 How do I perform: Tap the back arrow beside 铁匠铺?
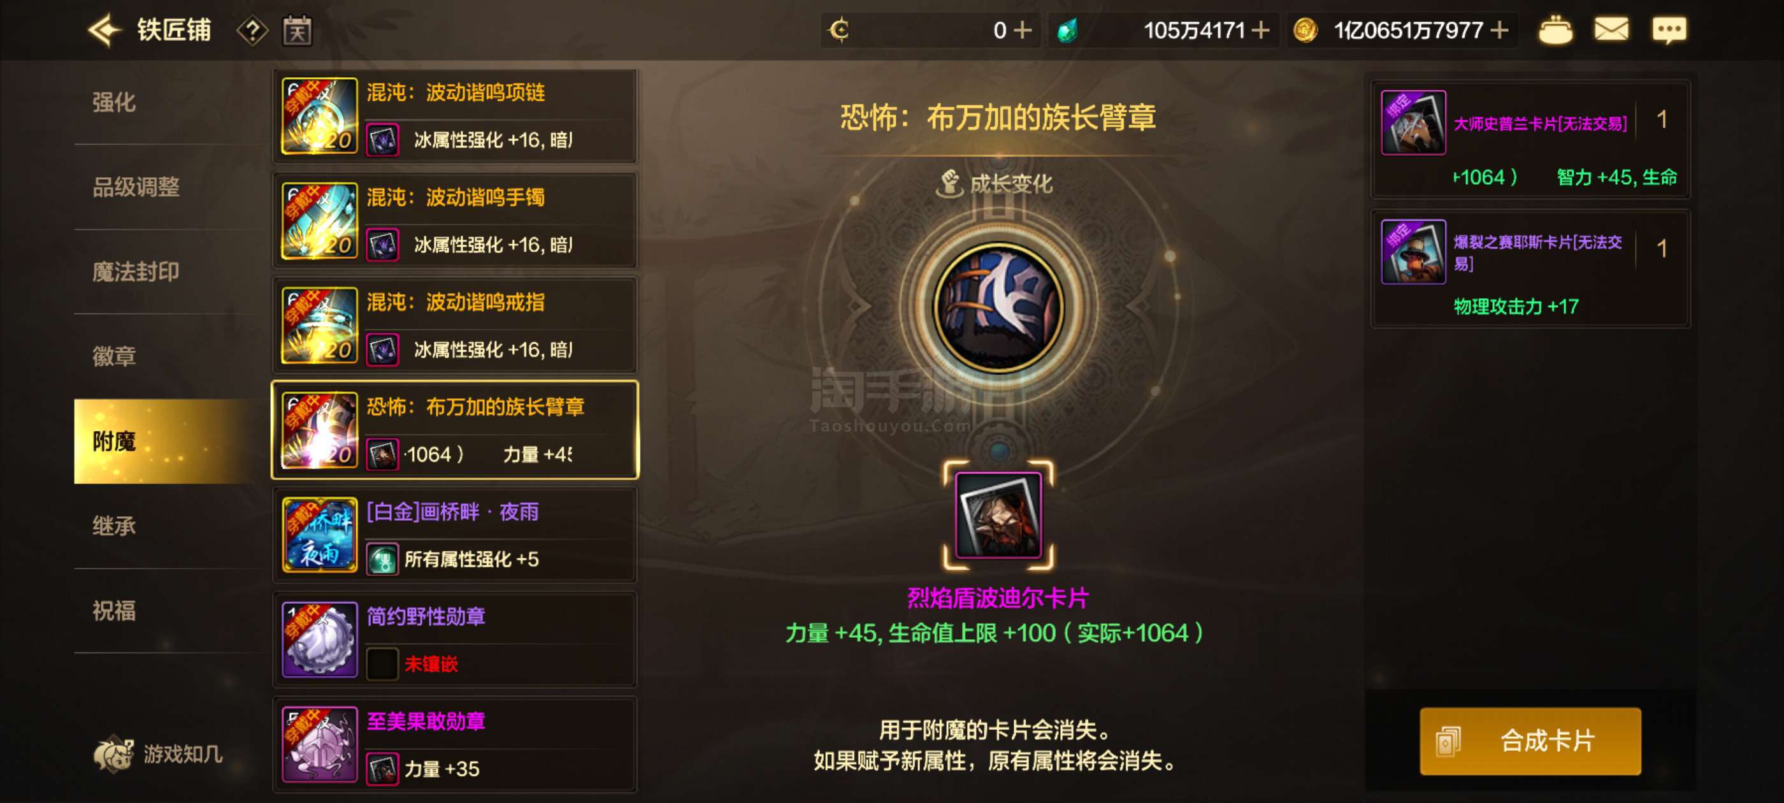[x=105, y=31]
